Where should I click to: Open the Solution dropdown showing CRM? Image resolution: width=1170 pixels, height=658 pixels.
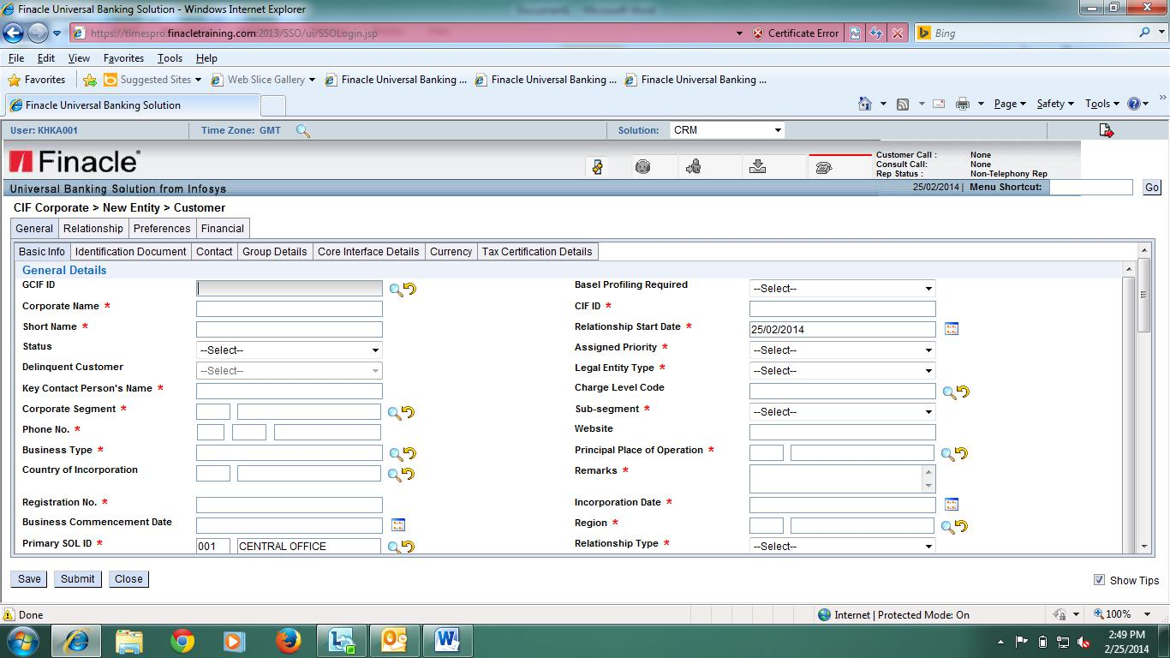(778, 129)
